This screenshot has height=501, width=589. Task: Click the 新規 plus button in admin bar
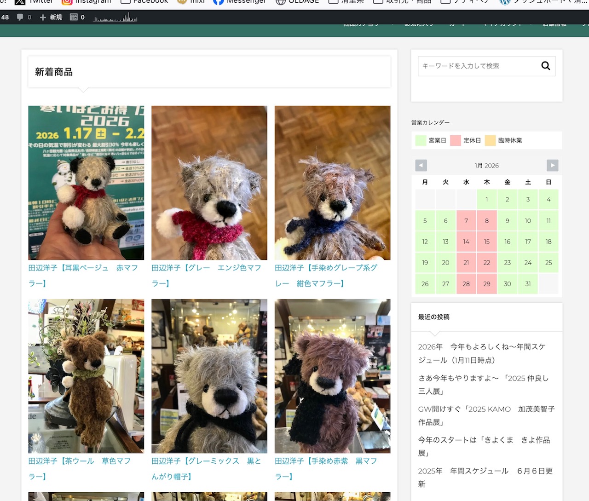51,17
